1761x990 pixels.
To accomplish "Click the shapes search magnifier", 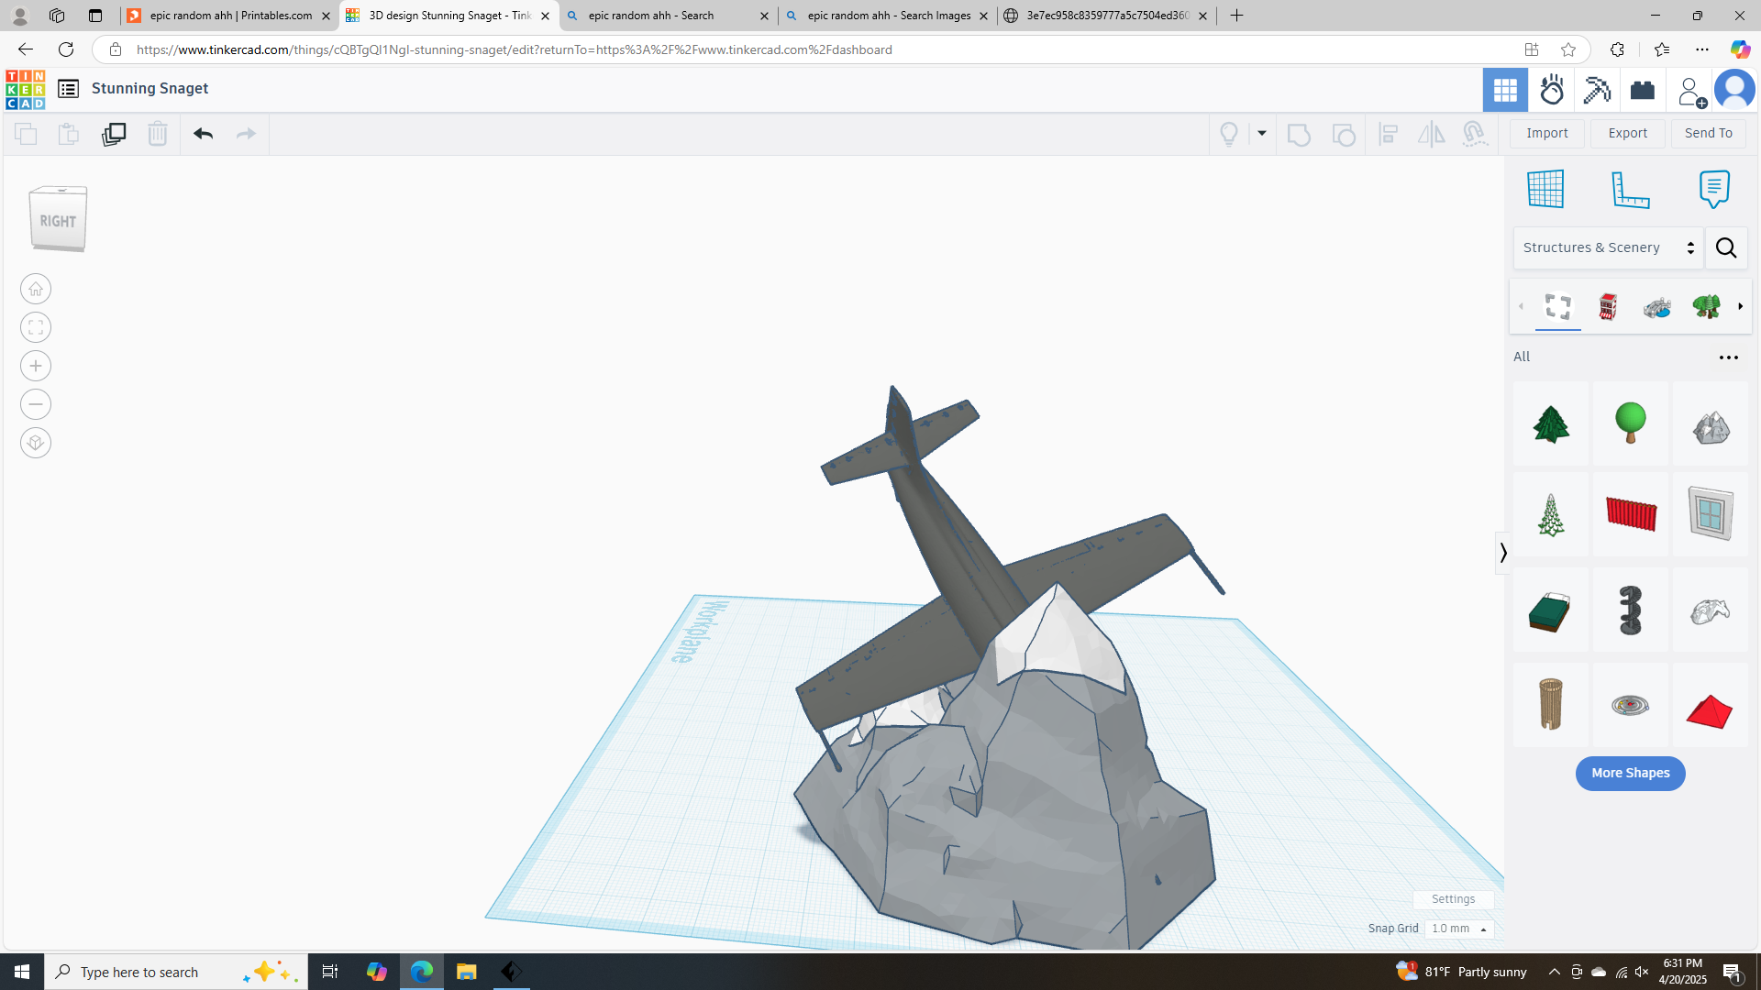I will 1726,247.
